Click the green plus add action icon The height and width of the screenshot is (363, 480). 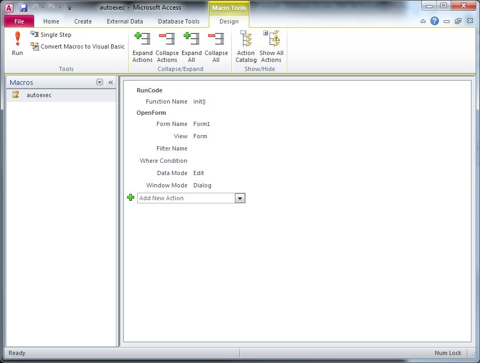click(x=131, y=198)
